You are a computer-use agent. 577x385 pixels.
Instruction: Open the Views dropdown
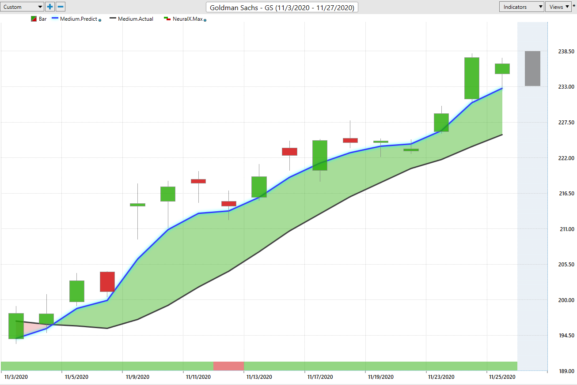tap(558, 7)
